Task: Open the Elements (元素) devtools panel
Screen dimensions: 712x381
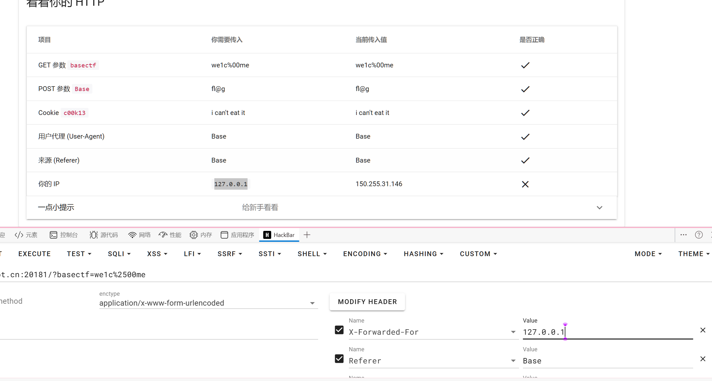Action: 26,235
